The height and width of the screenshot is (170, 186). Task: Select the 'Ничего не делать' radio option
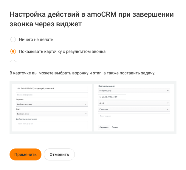(13, 39)
